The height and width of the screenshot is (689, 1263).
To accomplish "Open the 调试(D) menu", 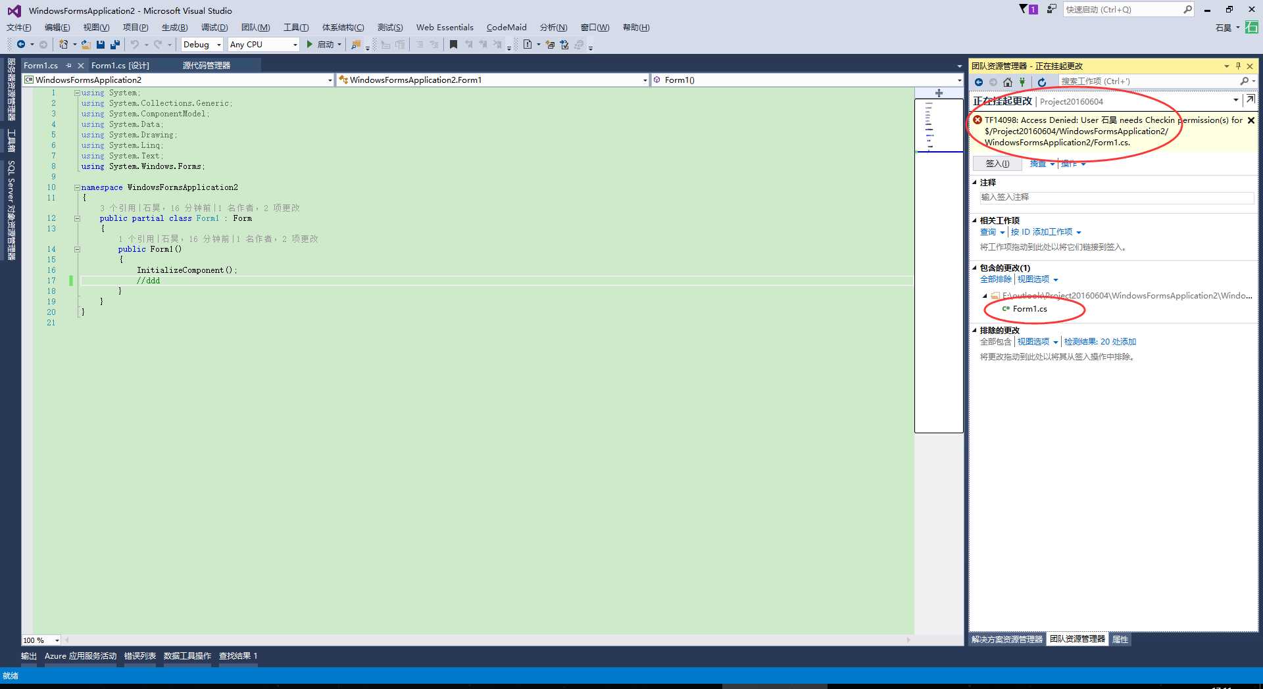I will pyautogui.click(x=214, y=28).
